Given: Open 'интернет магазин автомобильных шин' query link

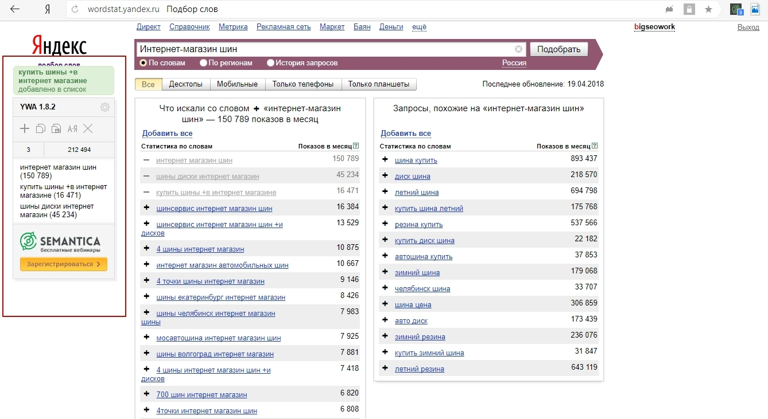Looking at the screenshot, I should point(223,265).
